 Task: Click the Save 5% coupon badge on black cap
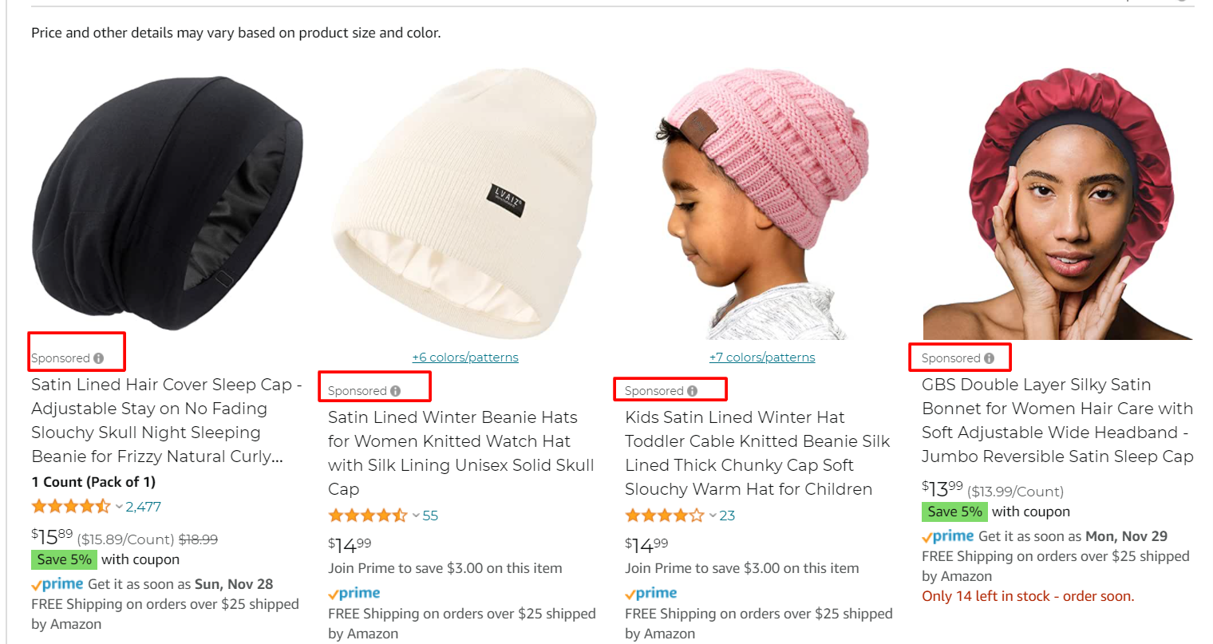pyautogui.click(x=64, y=559)
